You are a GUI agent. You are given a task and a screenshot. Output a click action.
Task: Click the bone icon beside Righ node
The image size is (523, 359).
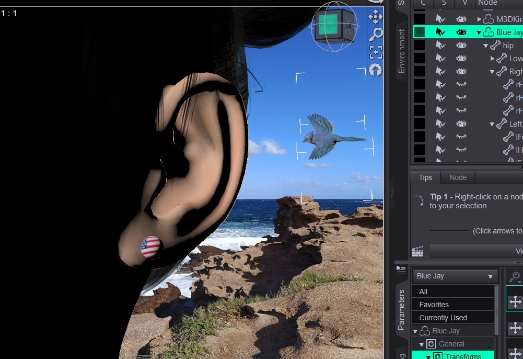[x=502, y=71]
